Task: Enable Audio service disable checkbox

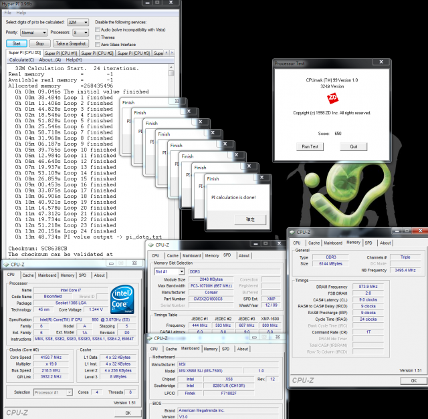Action: [x=98, y=29]
